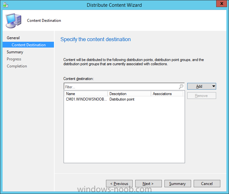Click the wizard icon in the title bar
The height and width of the screenshot is (194, 229).
5,5
